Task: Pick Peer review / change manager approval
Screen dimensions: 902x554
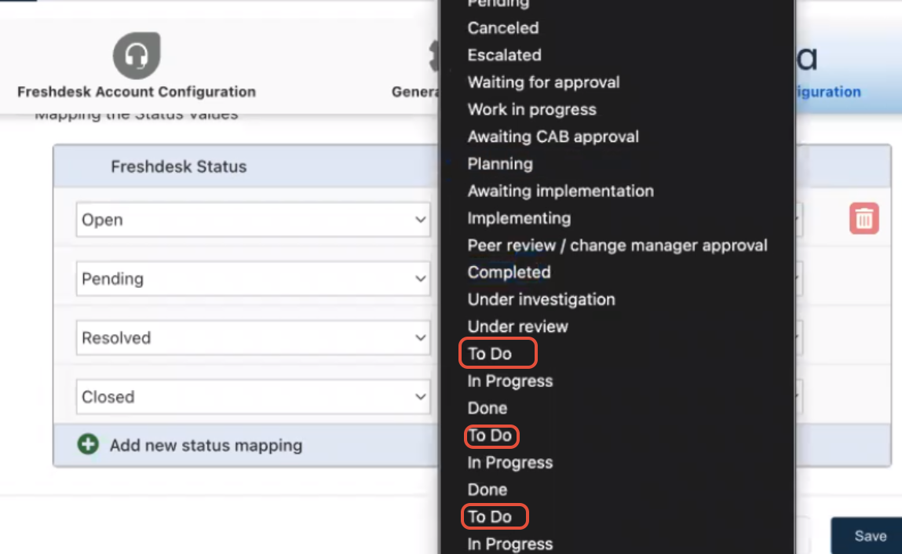Action: click(x=618, y=245)
